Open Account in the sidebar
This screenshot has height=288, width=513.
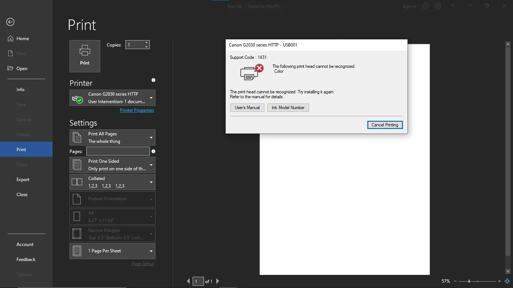point(26,244)
